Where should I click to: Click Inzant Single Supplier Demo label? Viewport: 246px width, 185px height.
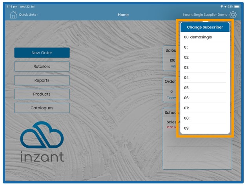(205, 15)
